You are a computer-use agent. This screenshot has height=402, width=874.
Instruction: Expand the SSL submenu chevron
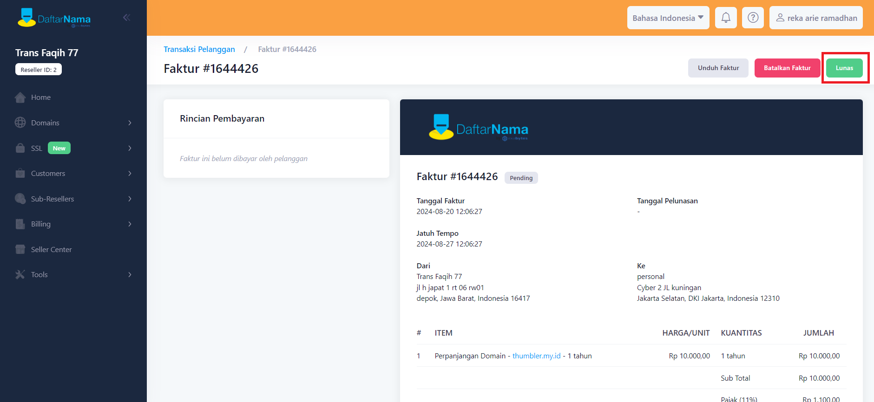tap(130, 148)
